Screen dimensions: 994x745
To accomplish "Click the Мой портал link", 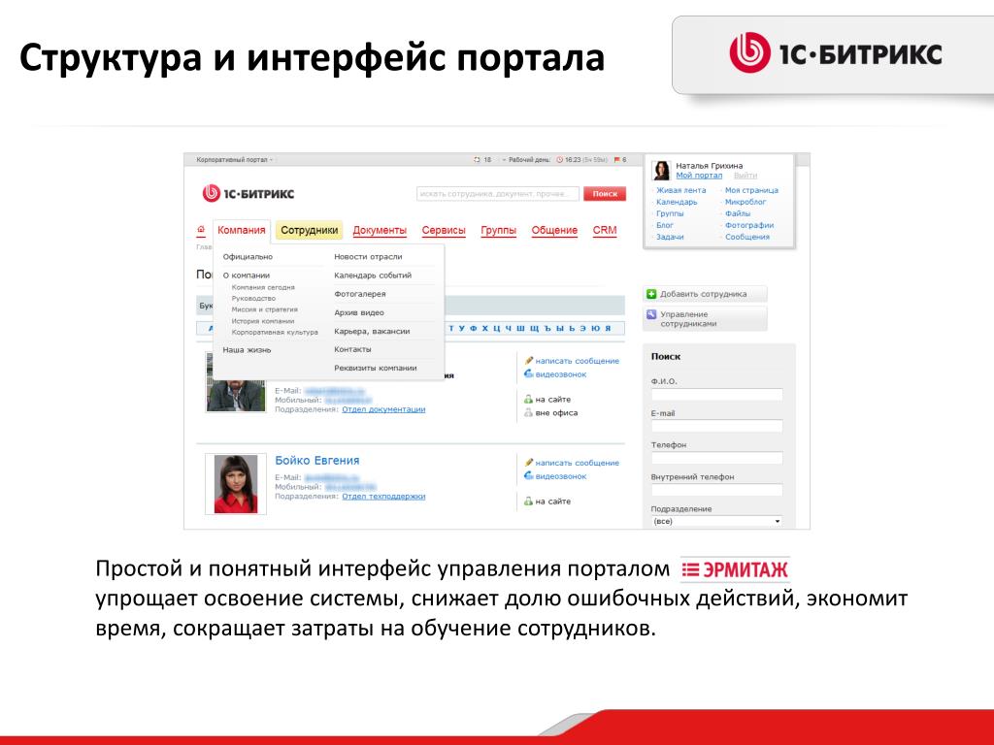I will (x=699, y=176).
